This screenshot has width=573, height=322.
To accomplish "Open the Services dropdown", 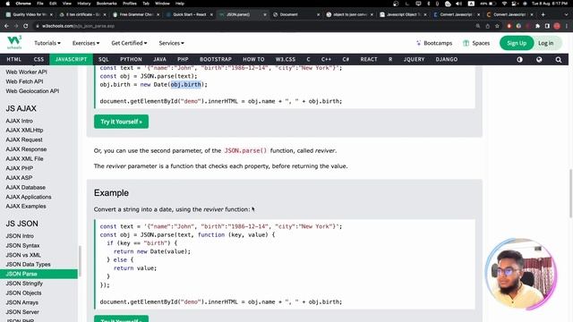I will pyautogui.click(x=171, y=43).
